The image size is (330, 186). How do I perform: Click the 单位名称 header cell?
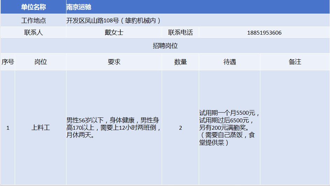coord(33,7)
